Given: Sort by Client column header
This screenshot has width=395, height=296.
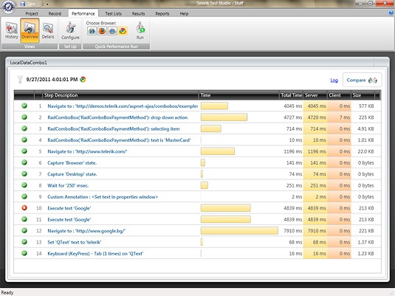Looking at the screenshot, I should click(339, 95).
